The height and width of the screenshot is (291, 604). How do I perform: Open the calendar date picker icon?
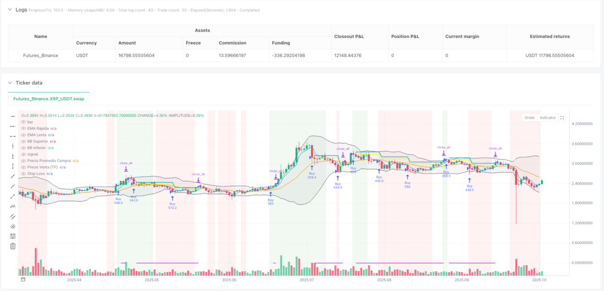(x=23, y=280)
